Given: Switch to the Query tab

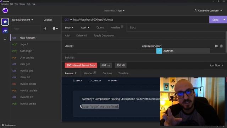Looking at the screenshot, I should [100, 27].
